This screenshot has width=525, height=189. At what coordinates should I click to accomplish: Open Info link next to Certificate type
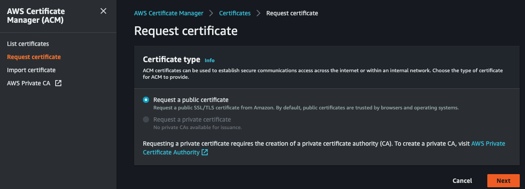[x=209, y=60]
